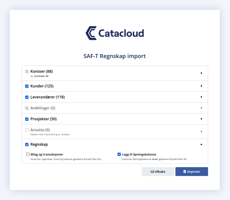
Task: Click the Konflikter warning triangle icon
Action: coord(32,76)
